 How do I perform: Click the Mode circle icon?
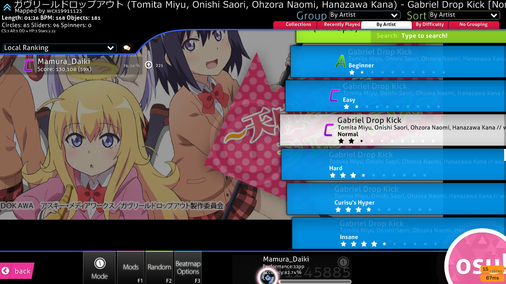click(x=100, y=263)
